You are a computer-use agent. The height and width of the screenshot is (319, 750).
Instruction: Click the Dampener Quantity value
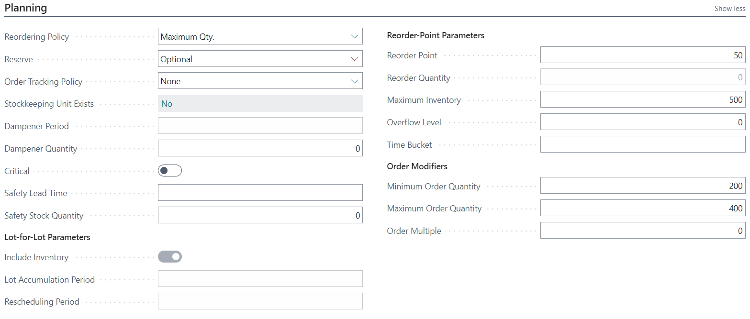pos(260,148)
